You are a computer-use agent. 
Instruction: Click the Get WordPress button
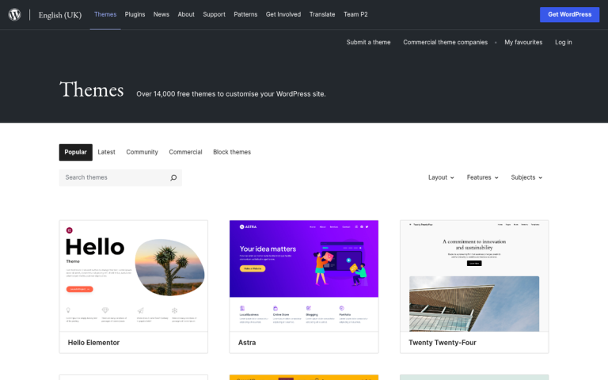point(570,15)
